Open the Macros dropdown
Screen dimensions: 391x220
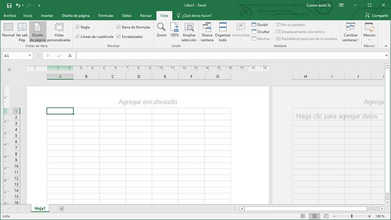[x=369, y=32]
